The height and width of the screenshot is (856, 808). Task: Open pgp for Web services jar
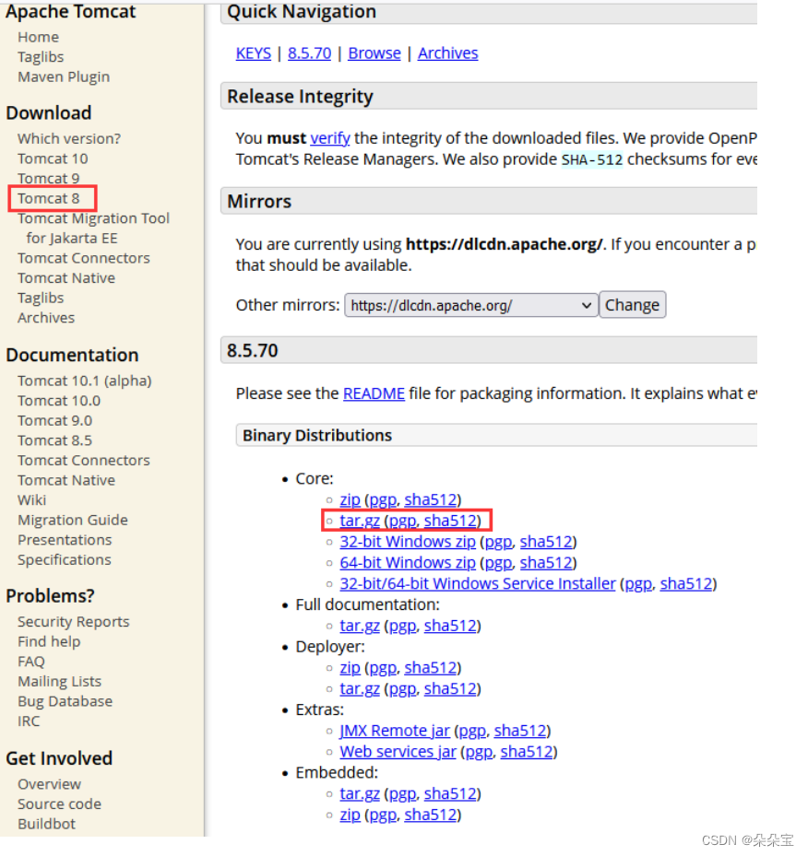point(479,752)
